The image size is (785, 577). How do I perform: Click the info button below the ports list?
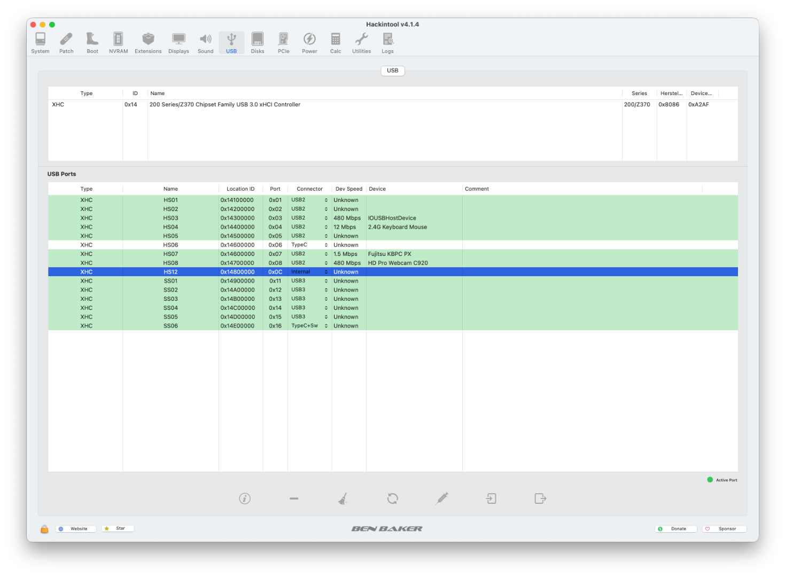(245, 498)
